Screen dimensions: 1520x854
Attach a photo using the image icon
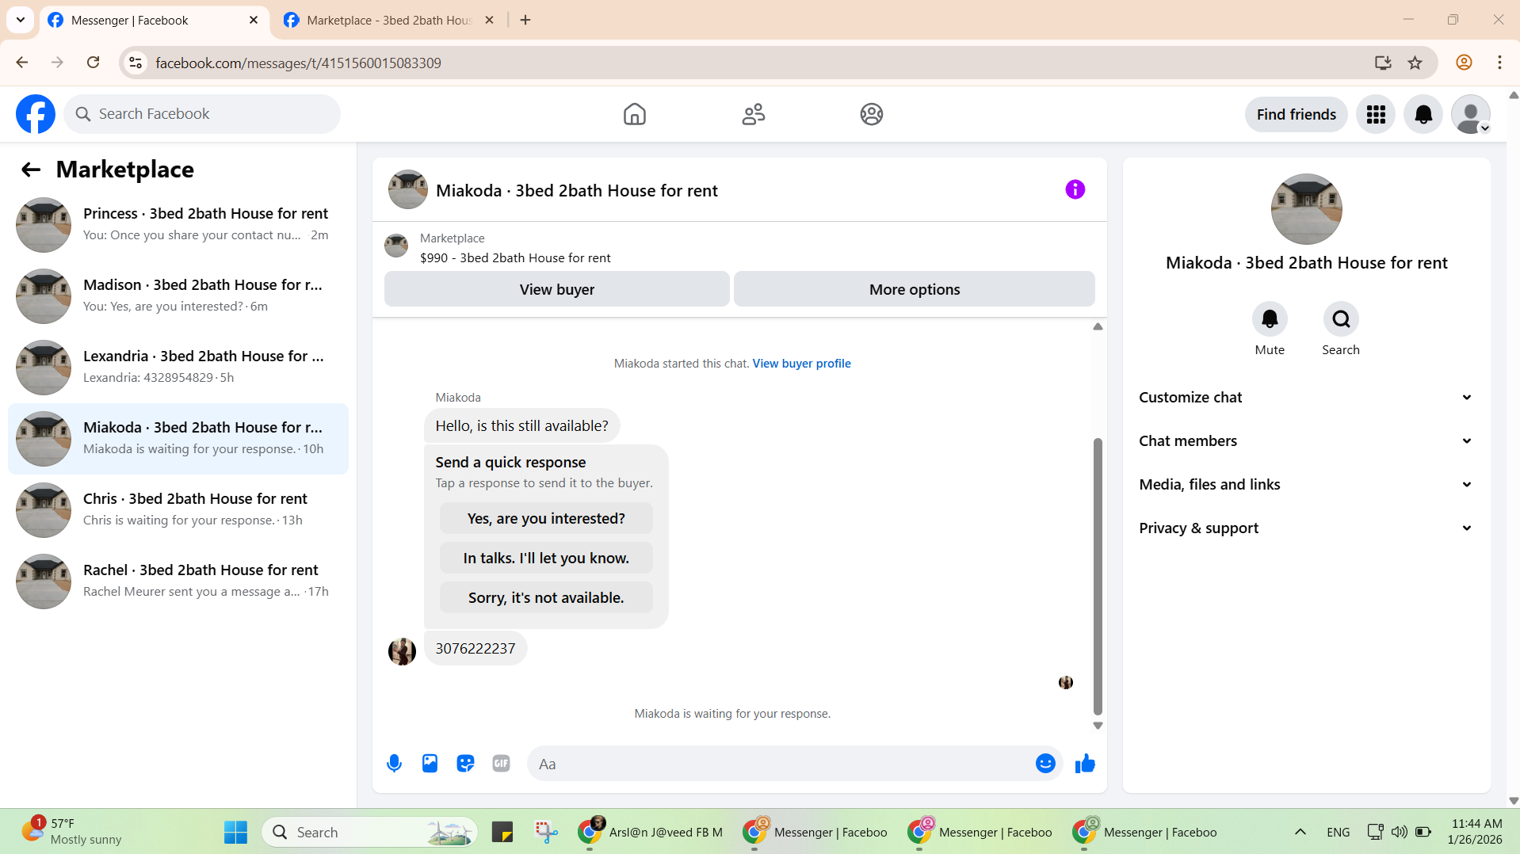(x=430, y=764)
